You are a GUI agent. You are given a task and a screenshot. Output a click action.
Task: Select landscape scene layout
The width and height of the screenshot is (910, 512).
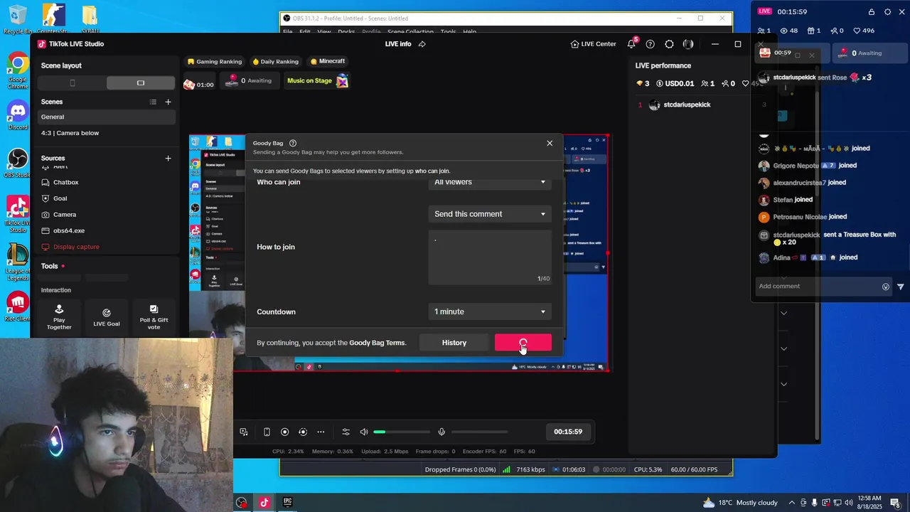[141, 83]
